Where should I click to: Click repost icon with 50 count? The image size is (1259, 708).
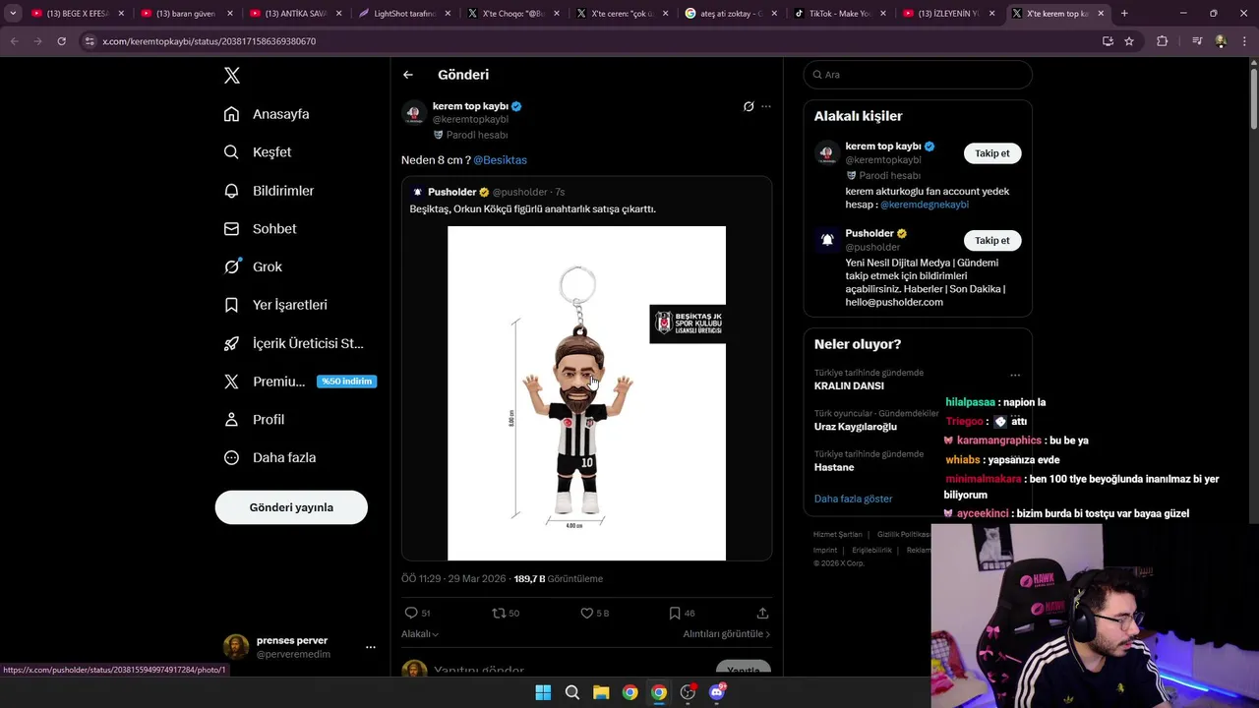click(499, 613)
